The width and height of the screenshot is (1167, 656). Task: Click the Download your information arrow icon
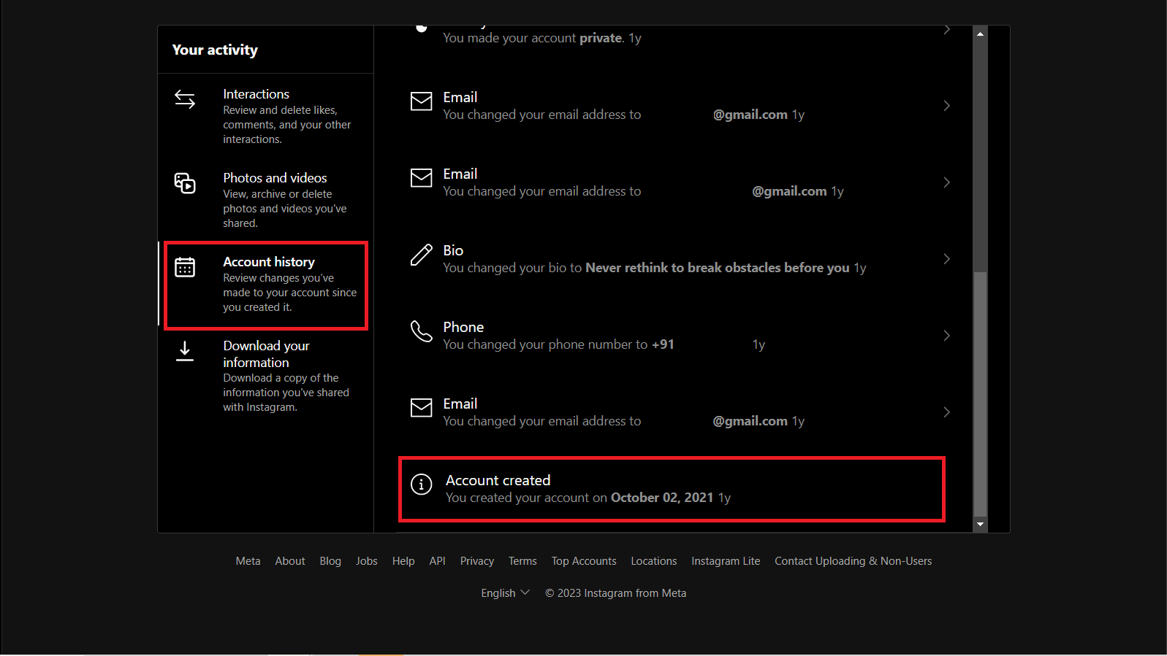[185, 351]
